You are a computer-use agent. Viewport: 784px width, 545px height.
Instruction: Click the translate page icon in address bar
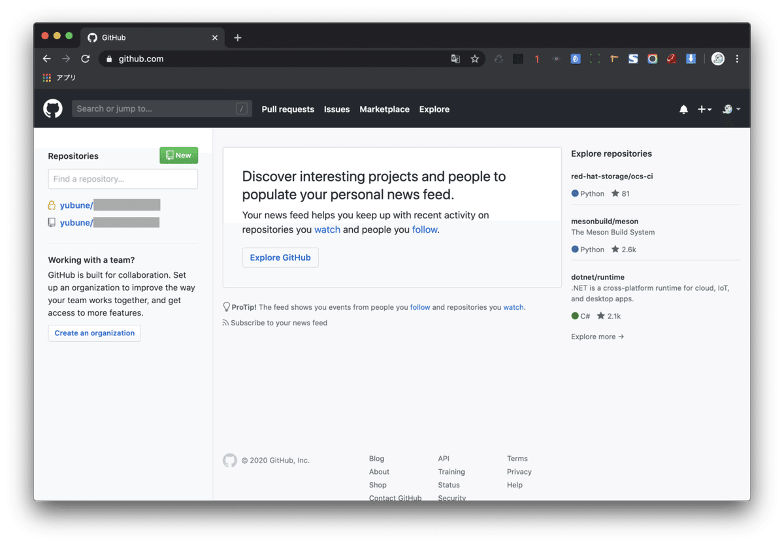455,59
